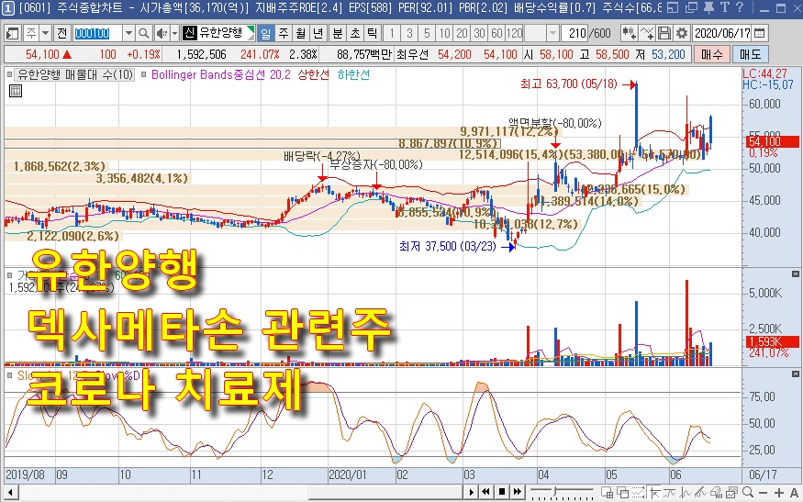This screenshot has height=502, width=803.
Task: Click the stop square button
Action: pos(502,492)
